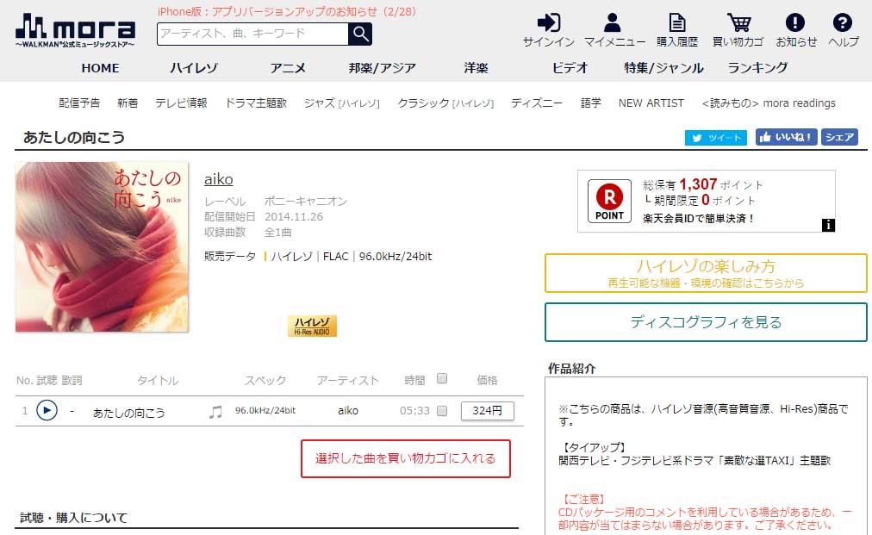
Task: Click the ハイレゾ Hi-Res AUDIO badge
Action: pos(312,326)
